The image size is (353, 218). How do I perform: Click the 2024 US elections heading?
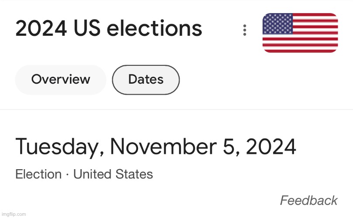[109, 28]
